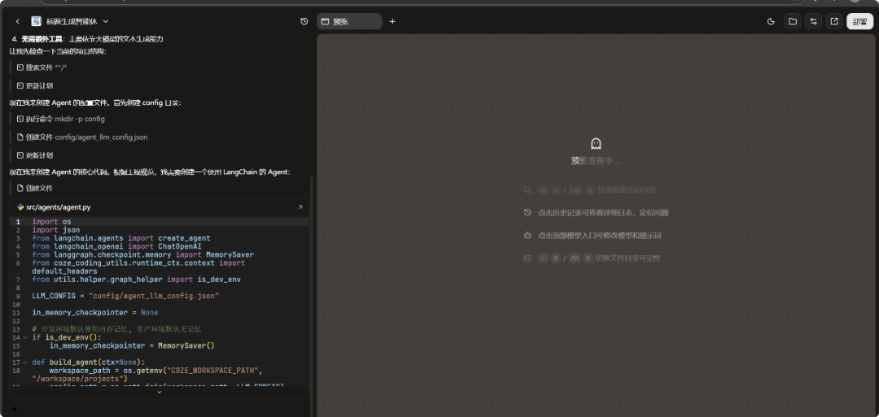The width and height of the screenshot is (879, 417).
Task: Open the config/agent_llm_config.json created file step
Action: click(x=82, y=137)
